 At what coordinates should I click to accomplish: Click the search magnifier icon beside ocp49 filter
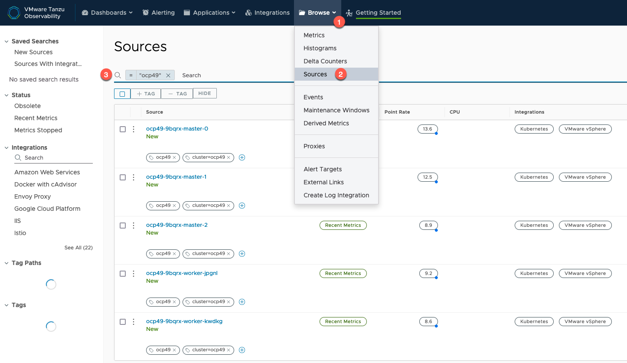pyautogui.click(x=118, y=75)
